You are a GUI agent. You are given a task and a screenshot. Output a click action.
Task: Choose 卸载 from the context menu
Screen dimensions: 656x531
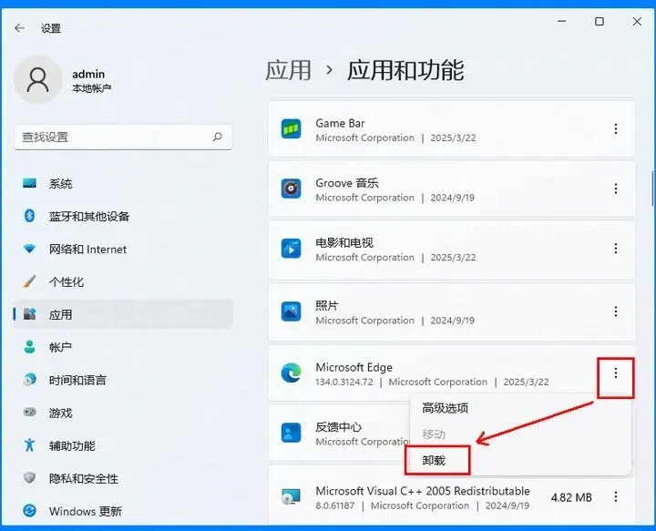pos(434,460)
